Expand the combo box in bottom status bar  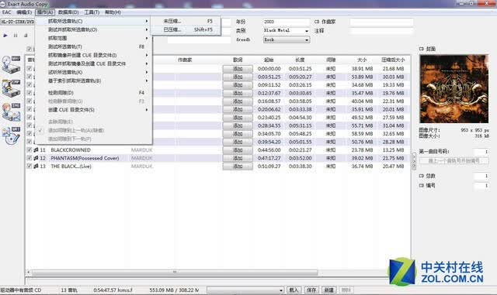pos(280,290)
